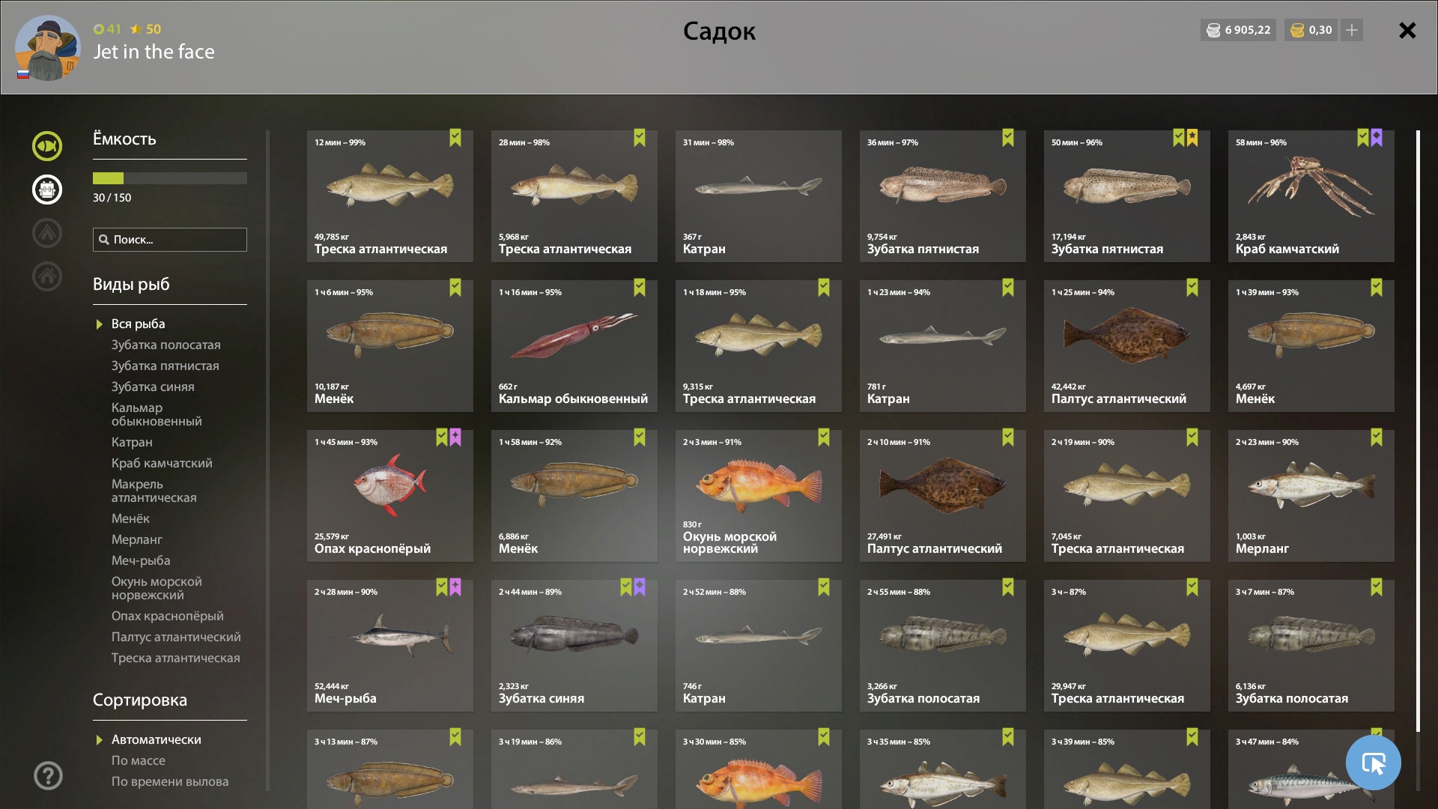Screen dimensions: 1438x809
Task: Toggle star marker on 17,194 кг Зубатка пятнистая
Action: pyautogui.click(x=1192, y=138)
